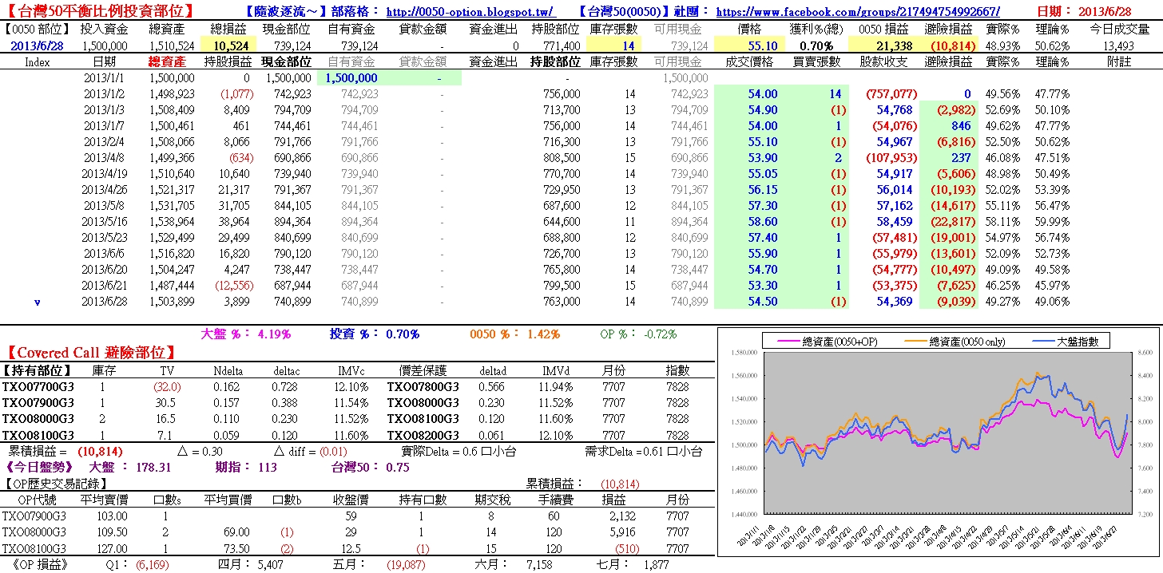Select the total assets value 1,538,964

(172, 222)
